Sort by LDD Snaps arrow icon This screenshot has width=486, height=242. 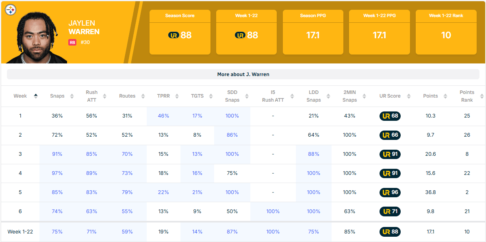(328, 96)
